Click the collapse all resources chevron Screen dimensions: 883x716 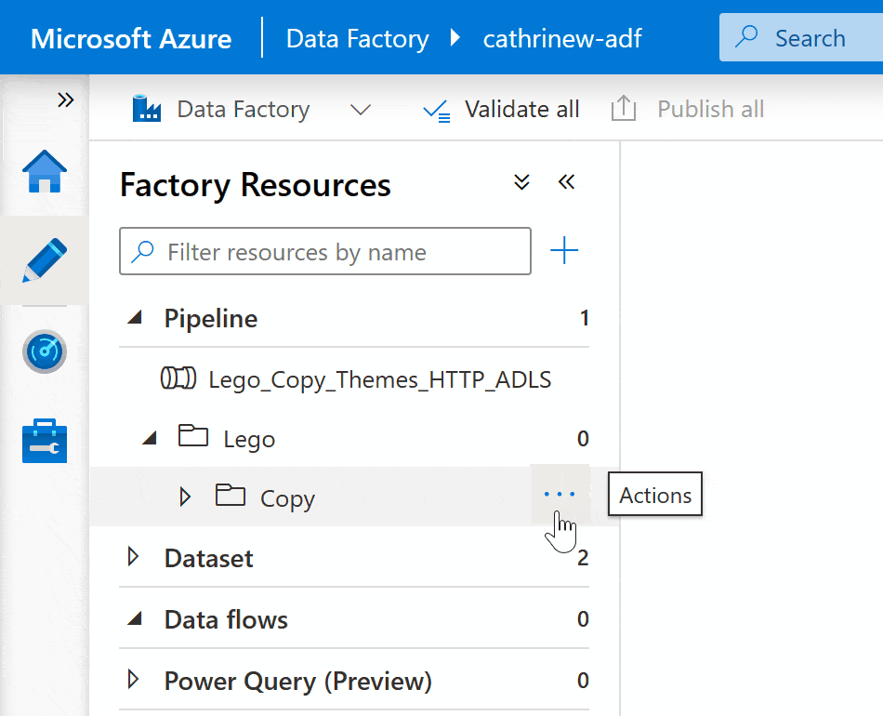521,182
